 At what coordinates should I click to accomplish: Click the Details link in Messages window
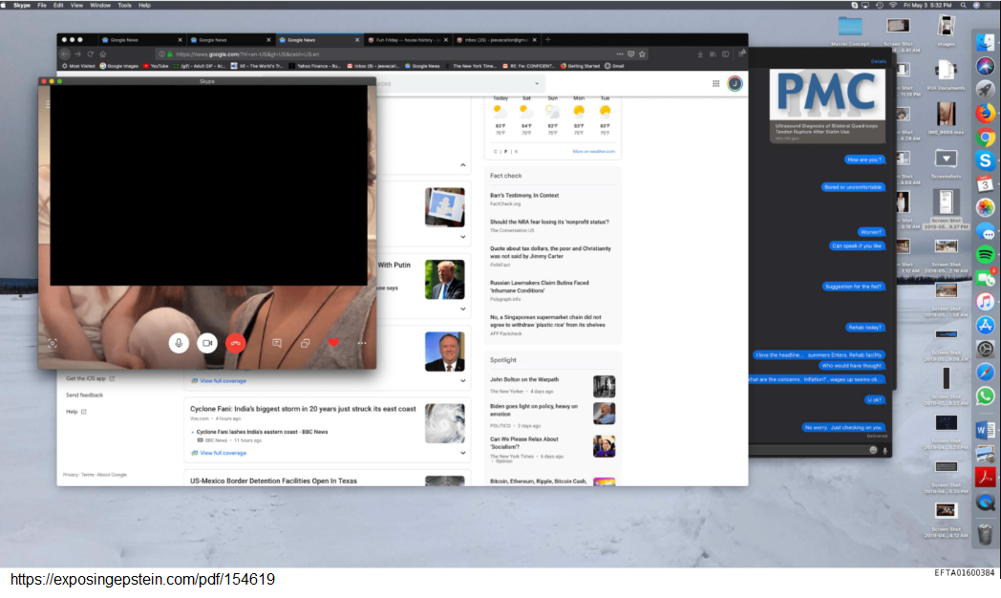879,61
